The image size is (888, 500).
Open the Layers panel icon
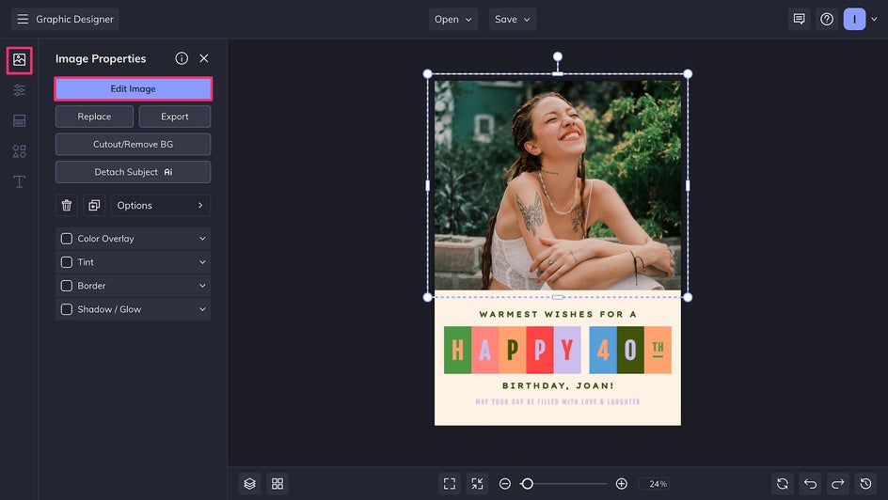click(x=250, y=484)
